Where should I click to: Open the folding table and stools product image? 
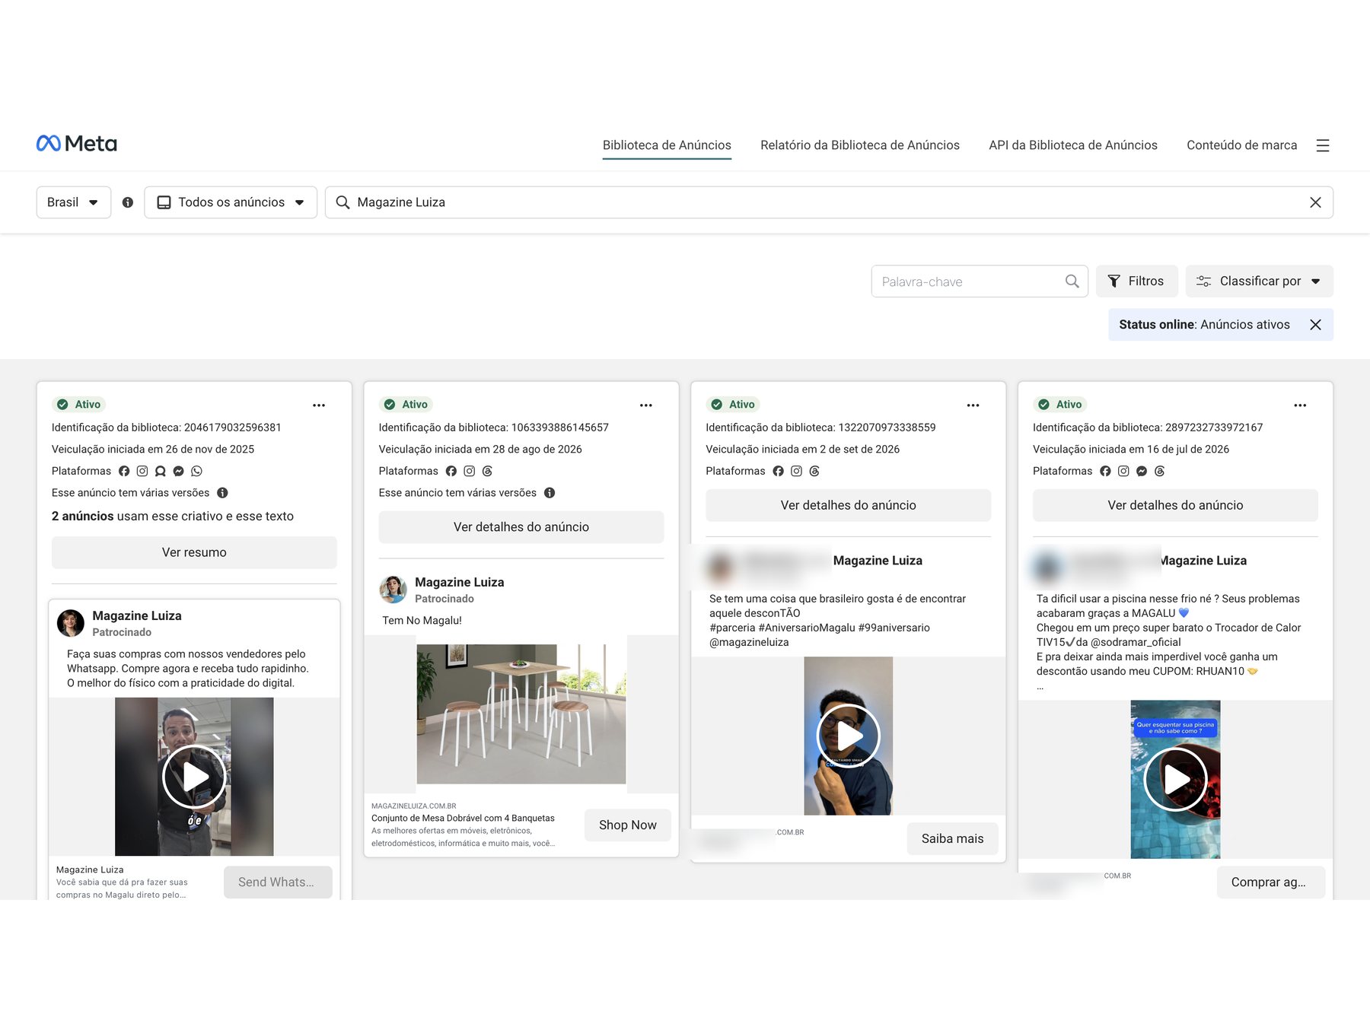[x=521, y=714]
